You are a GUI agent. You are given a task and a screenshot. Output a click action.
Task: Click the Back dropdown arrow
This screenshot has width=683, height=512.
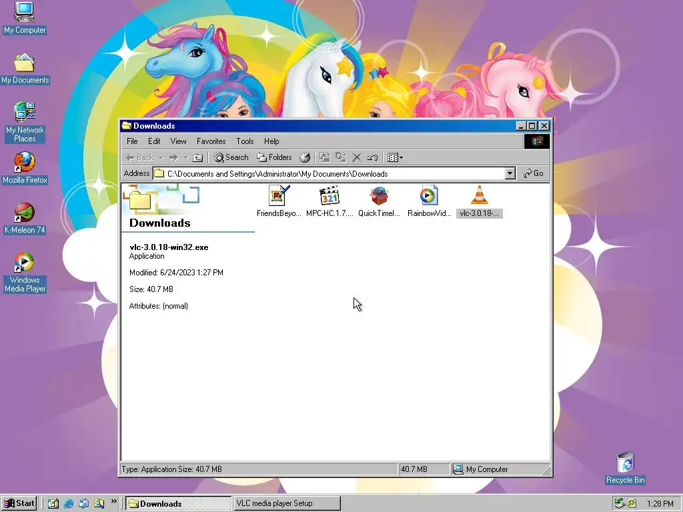161,157
